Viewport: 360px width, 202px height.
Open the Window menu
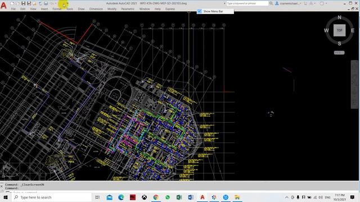145,9
